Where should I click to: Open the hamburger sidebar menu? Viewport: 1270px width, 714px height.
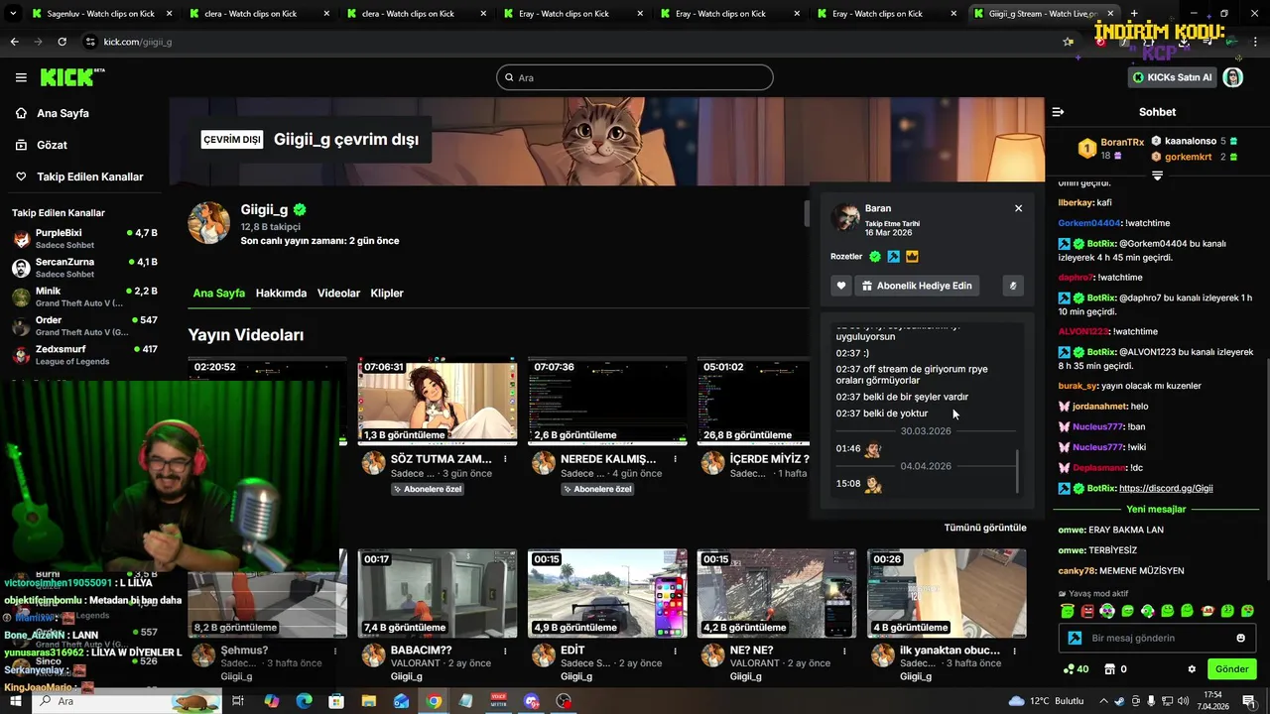(x=21, y=77)
